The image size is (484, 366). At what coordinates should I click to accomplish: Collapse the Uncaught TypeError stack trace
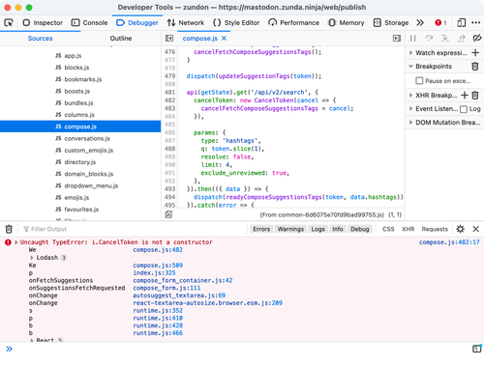(16, 242)
